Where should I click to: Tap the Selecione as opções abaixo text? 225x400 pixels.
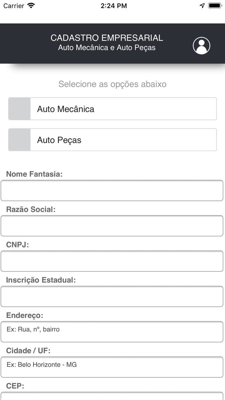(113, 84)
